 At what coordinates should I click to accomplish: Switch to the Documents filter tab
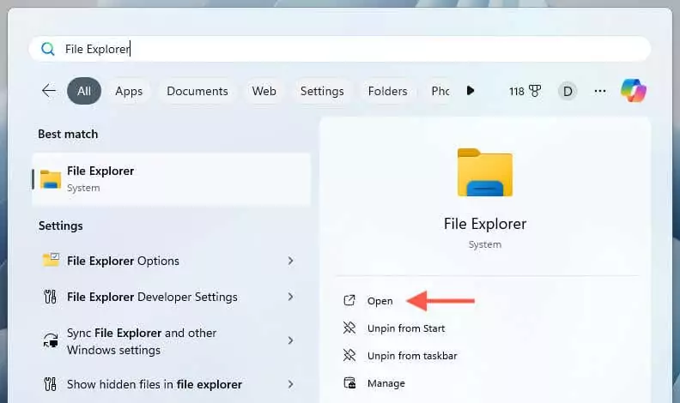[x=197, y=91]
